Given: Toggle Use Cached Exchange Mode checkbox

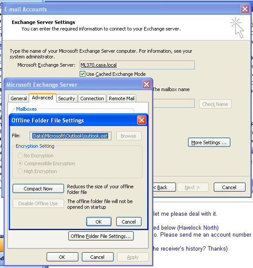Looking at the screenshot, I should 82,74.
